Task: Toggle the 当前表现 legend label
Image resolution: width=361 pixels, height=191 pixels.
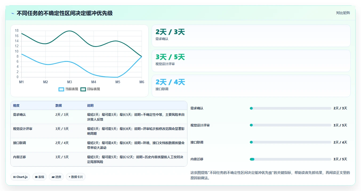Action: tap(72, 89)
